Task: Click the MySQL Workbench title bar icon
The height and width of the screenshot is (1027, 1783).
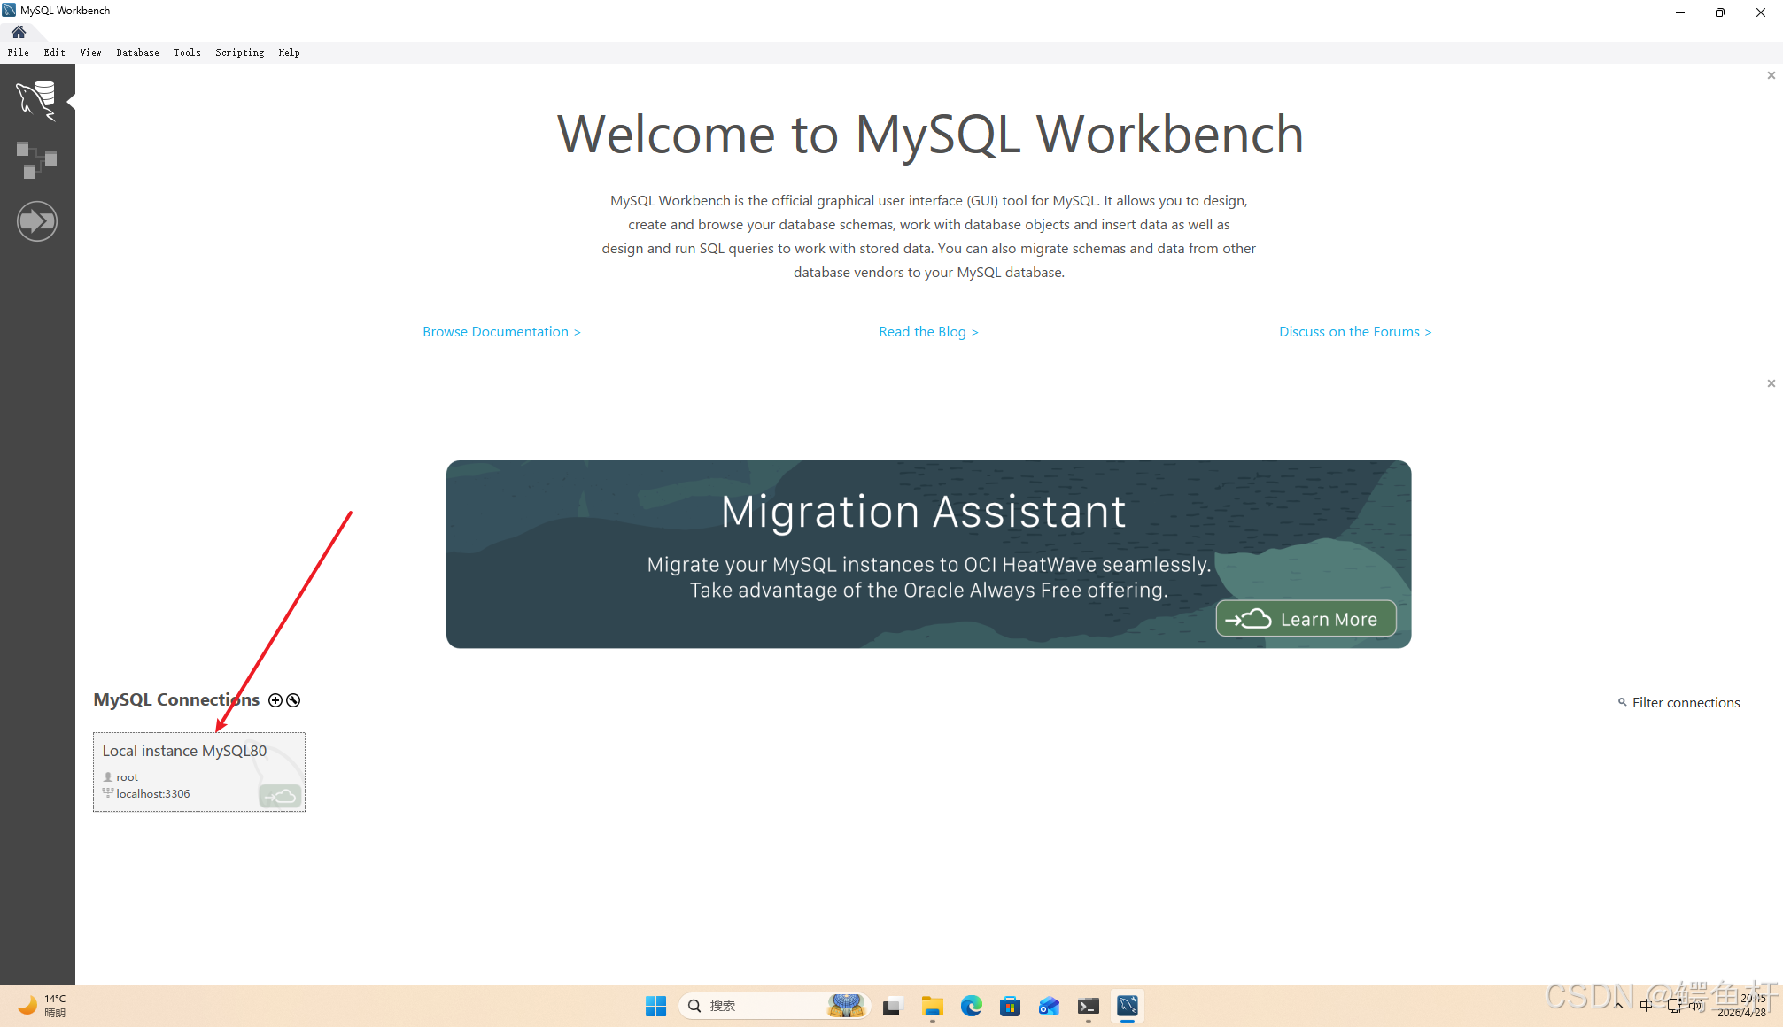Action: 10,10
